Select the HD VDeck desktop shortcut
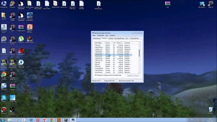The height and width of the screenshot is (122, 217). (4, 40)
